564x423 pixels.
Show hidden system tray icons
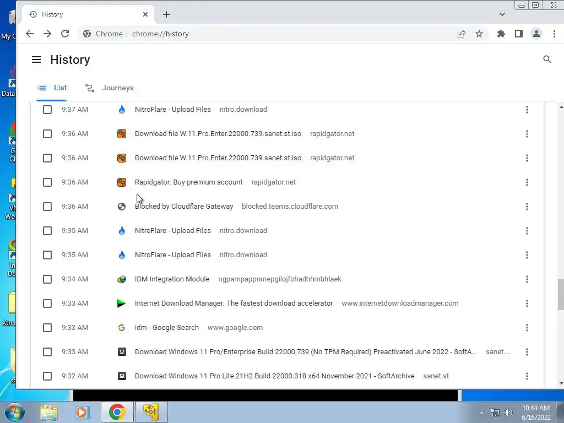coord(481,413)
